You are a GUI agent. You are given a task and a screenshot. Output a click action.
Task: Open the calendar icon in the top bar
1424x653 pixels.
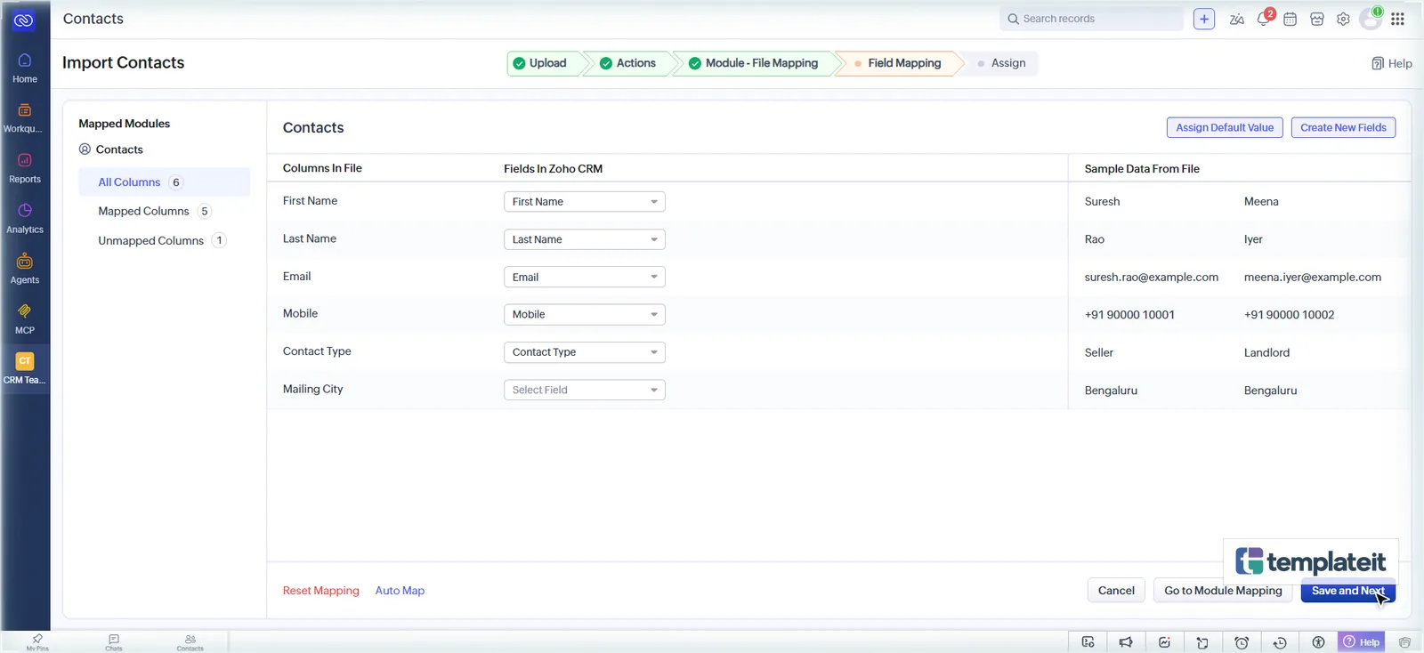1290,19
